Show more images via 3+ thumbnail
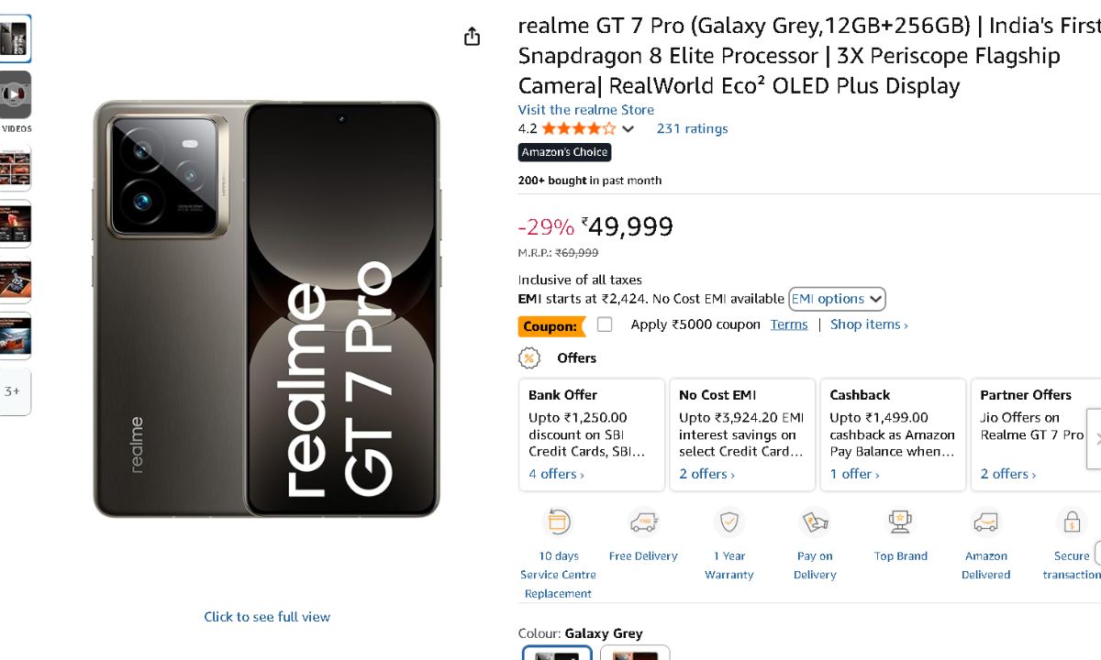Viewport: 1101px width, 660px height. pyautogui.click(x=14, y=391)
